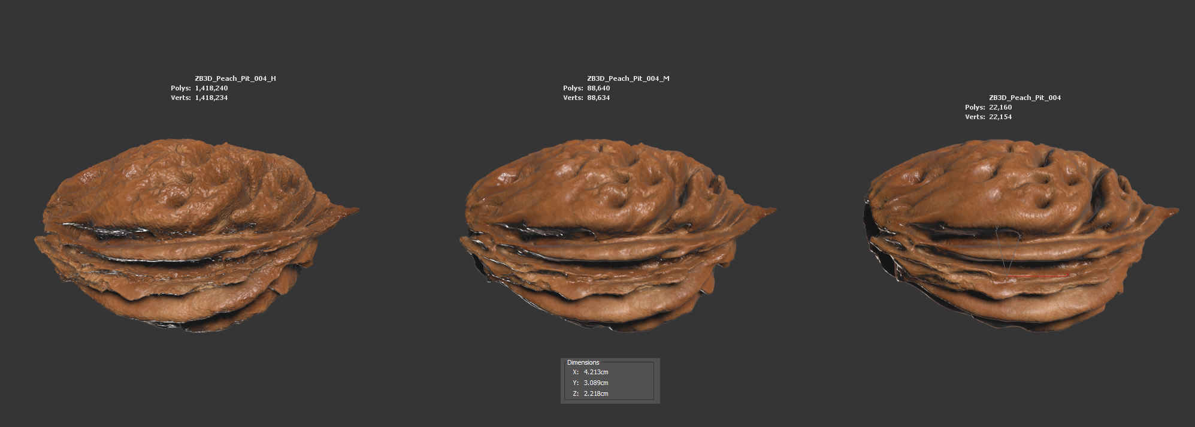Click the ZB3D_Peach_Pit_004_M name label
Screen dimensions: 1195x427
tap(628, 78)
